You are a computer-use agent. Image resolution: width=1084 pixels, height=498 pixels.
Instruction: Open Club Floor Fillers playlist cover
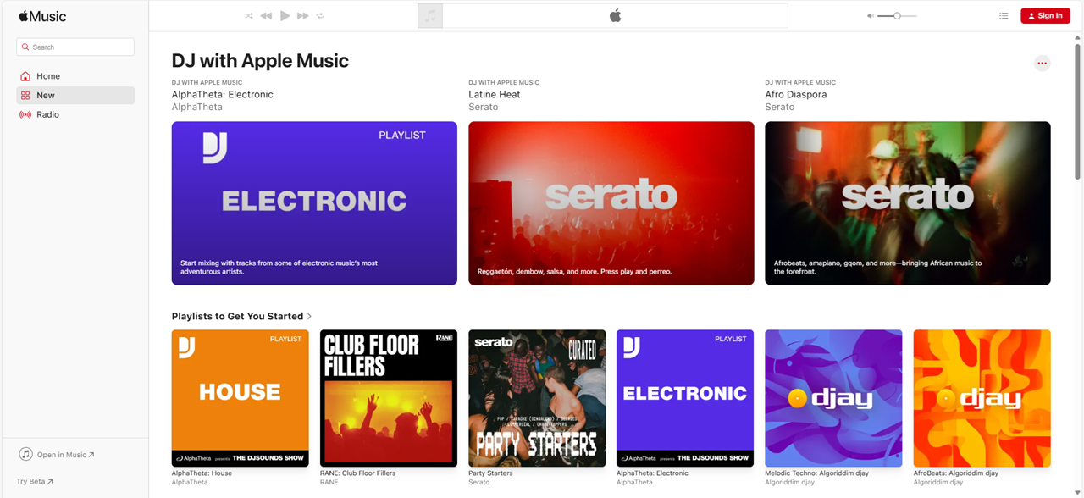(x=389, y=398)
